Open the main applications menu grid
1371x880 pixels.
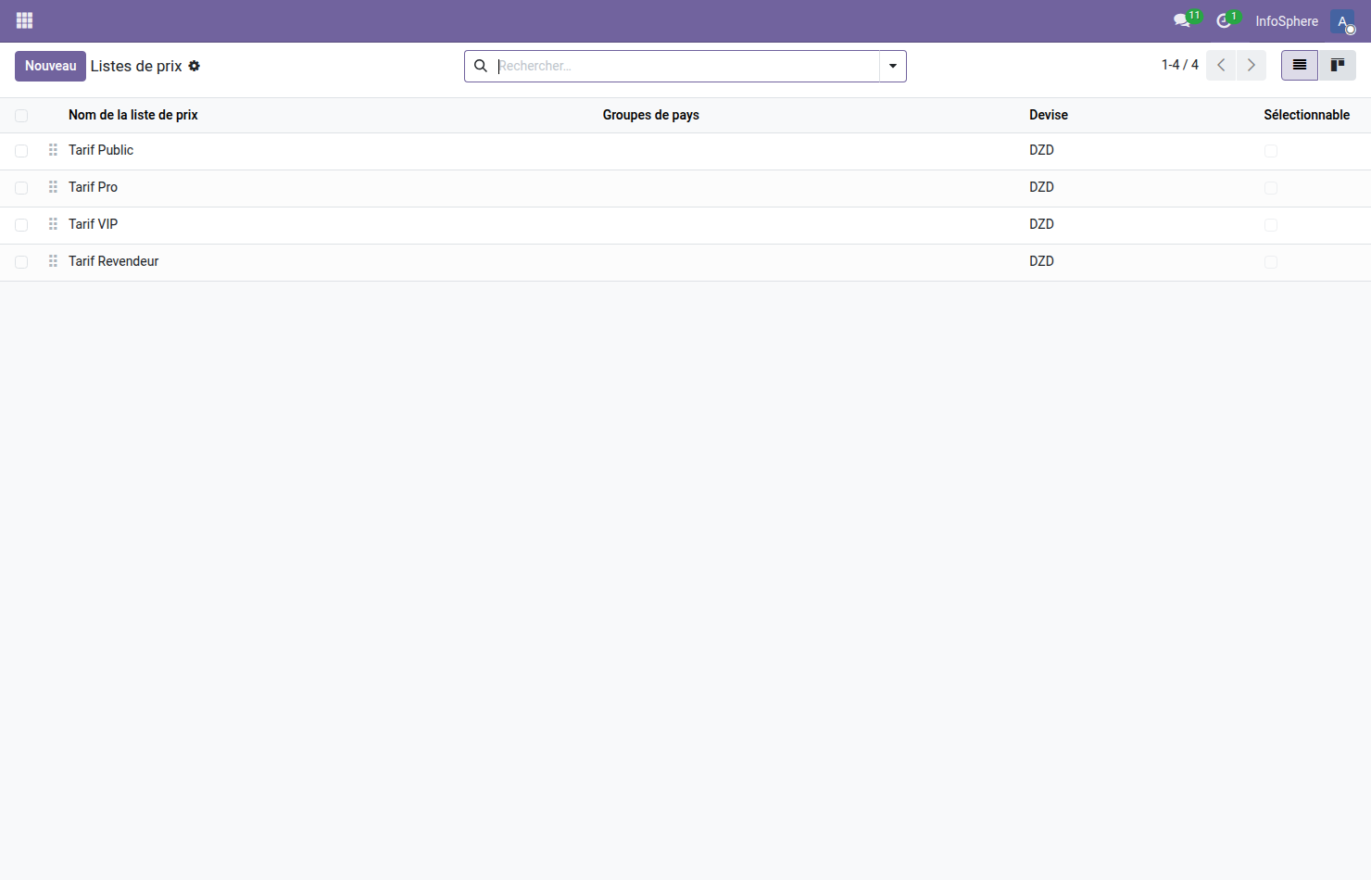(x=24, y=19)
